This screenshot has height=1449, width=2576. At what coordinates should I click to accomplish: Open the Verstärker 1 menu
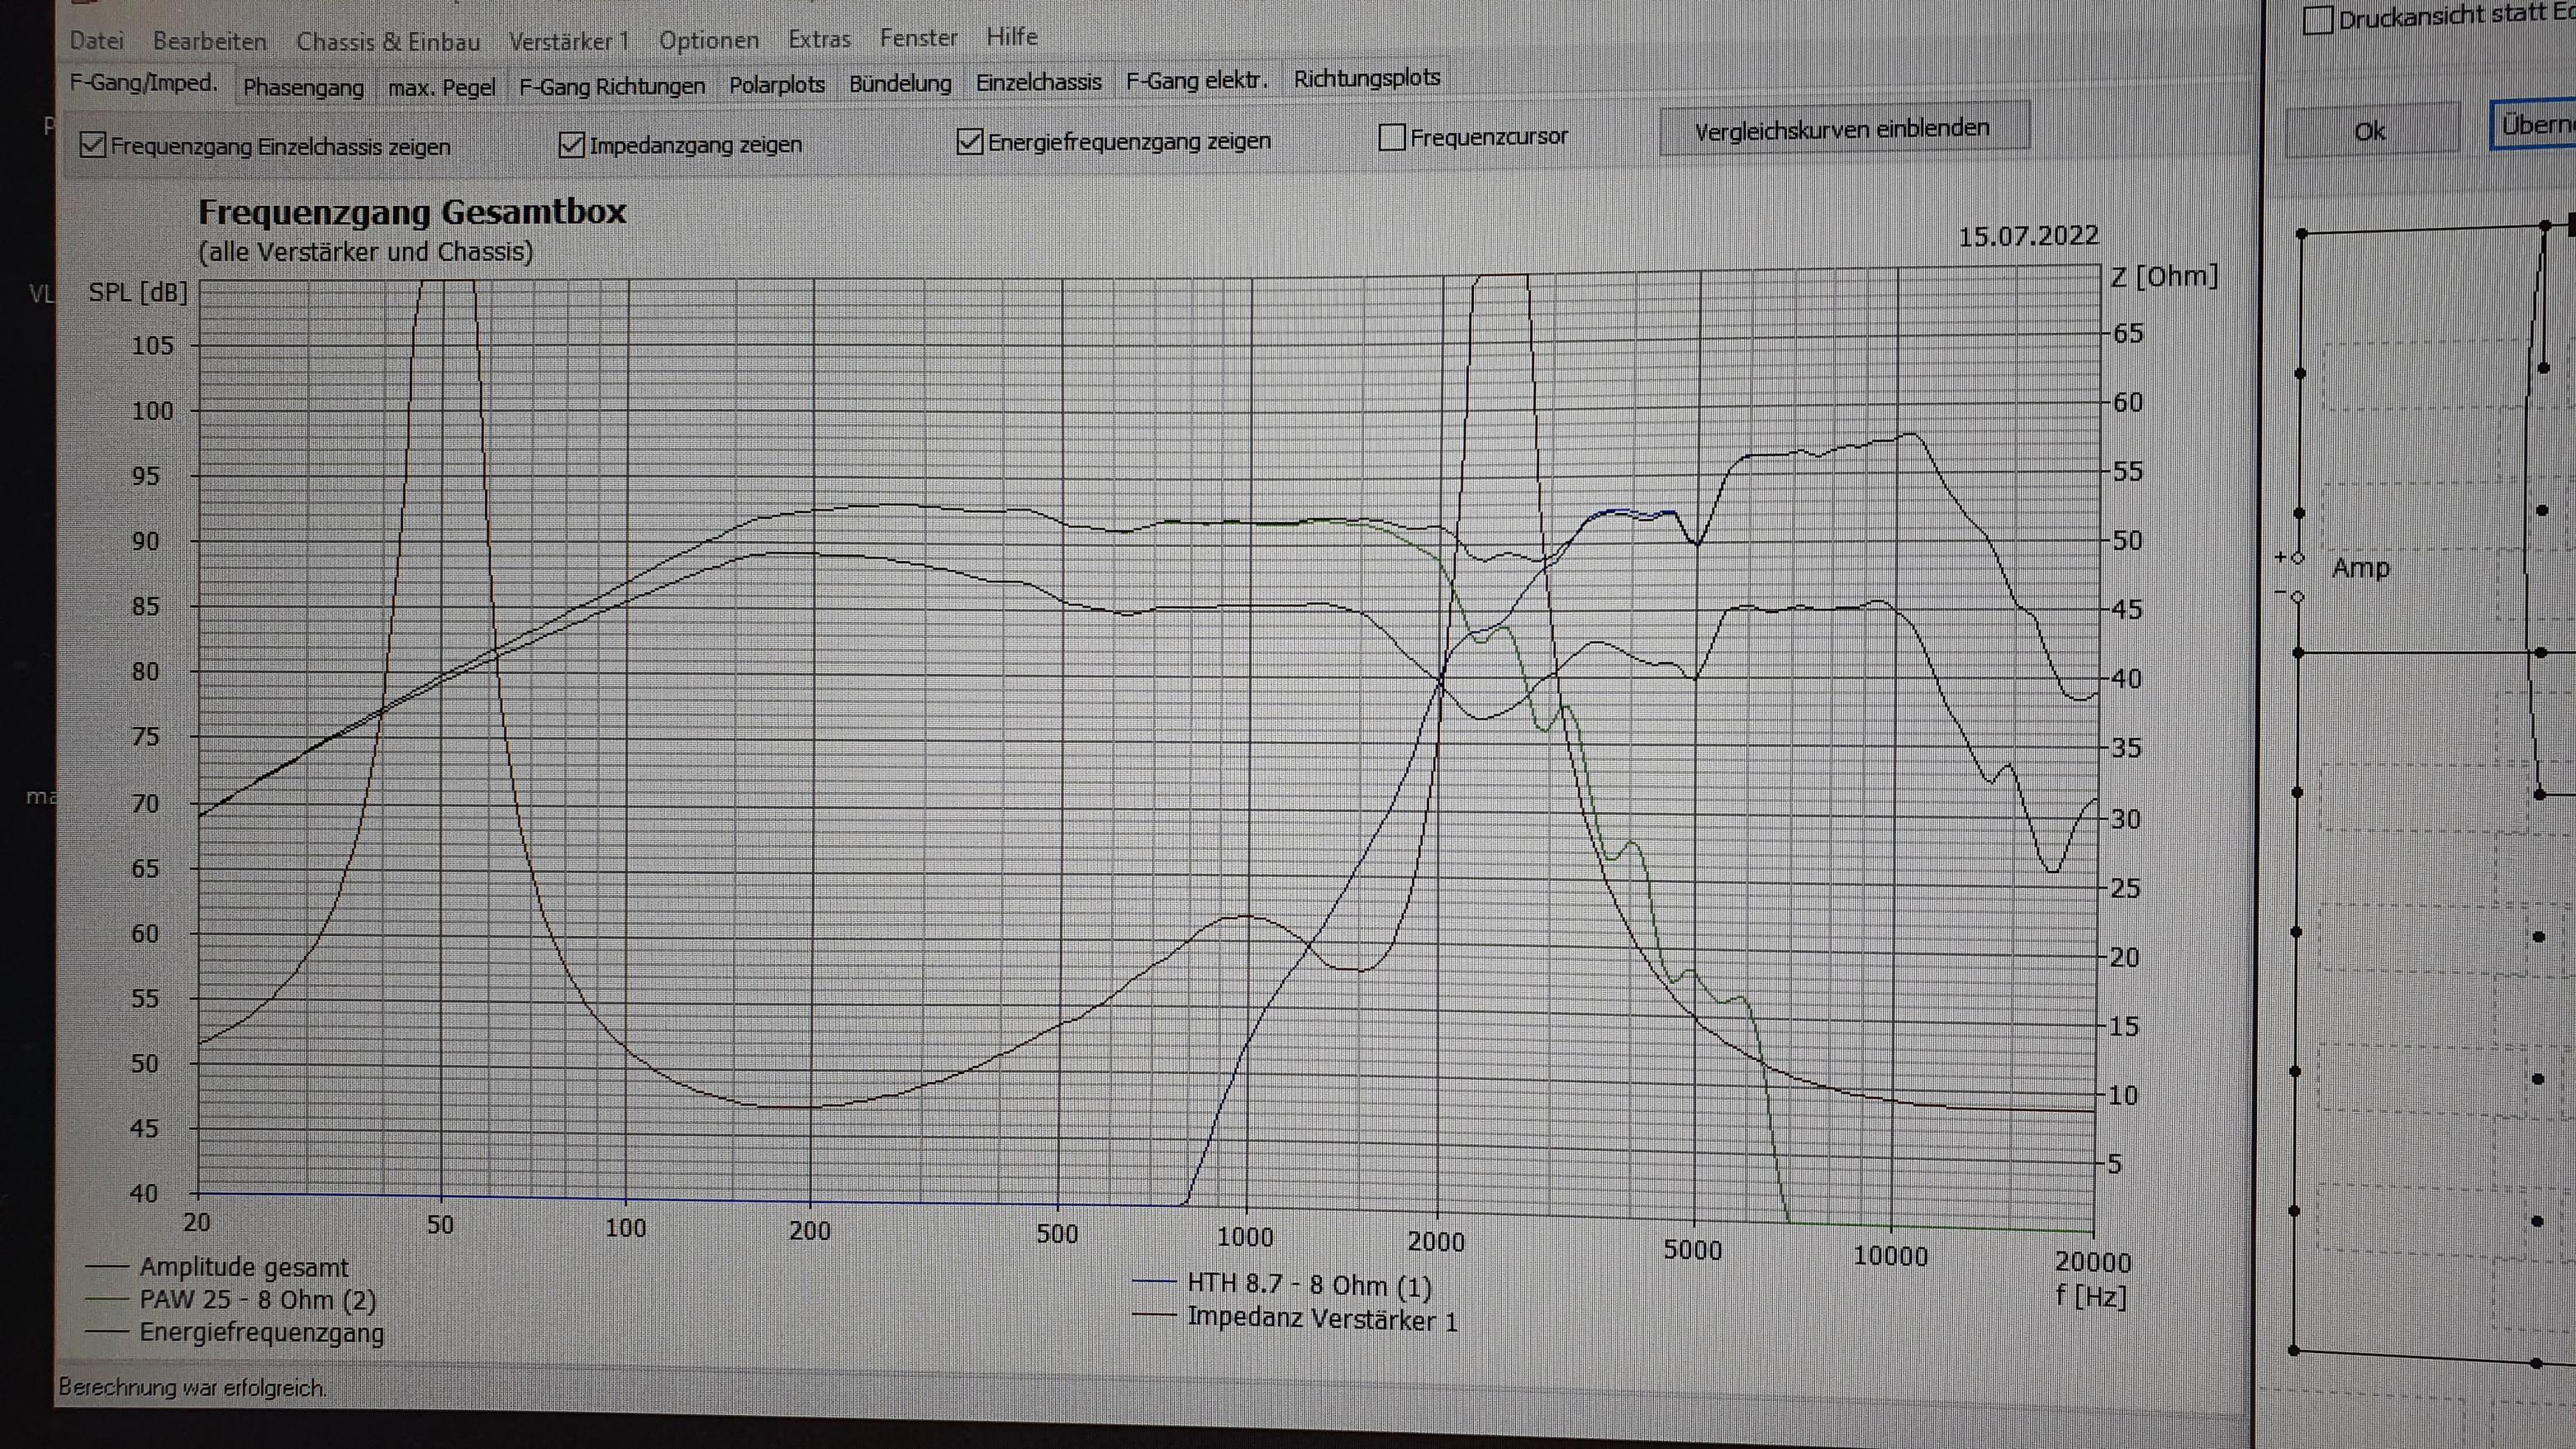569,41
